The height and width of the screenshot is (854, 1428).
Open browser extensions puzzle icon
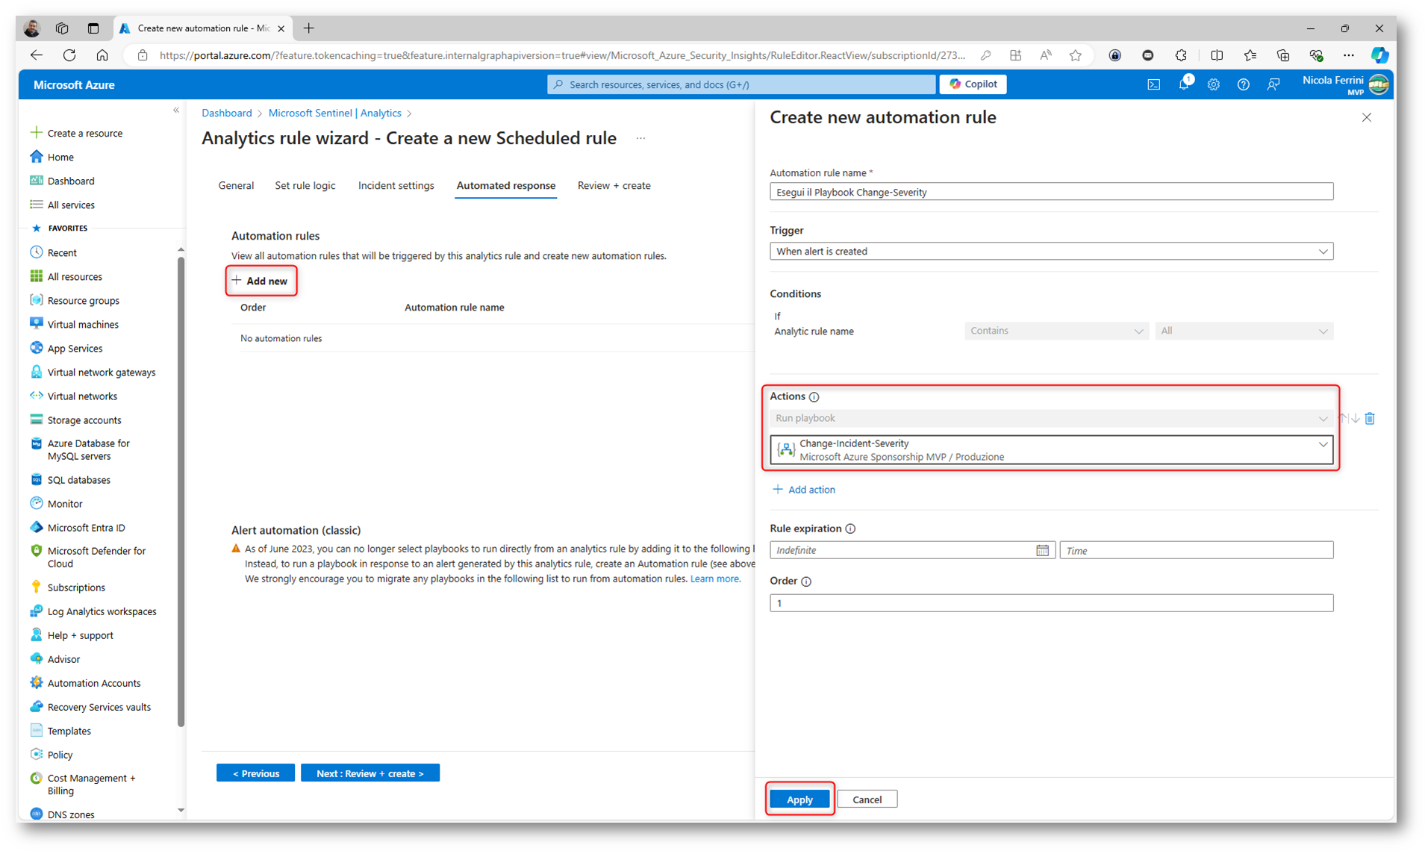click(1181, 55)
